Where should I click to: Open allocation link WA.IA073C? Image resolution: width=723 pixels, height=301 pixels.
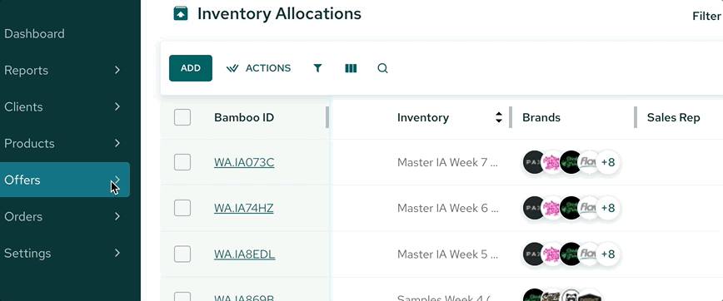(244, 162)
